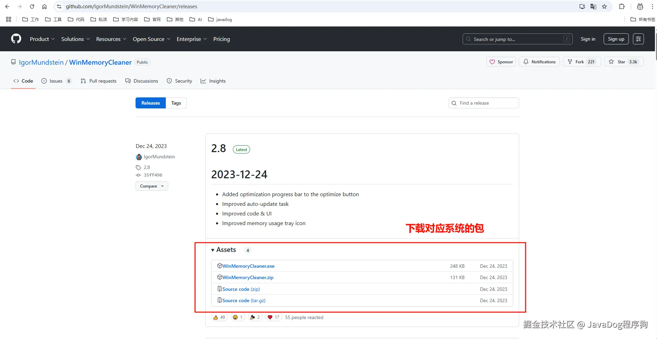Download WinMemoryCleaner.exe
The width and height of the screenshot is (657, 339).
tap(248, 266)
